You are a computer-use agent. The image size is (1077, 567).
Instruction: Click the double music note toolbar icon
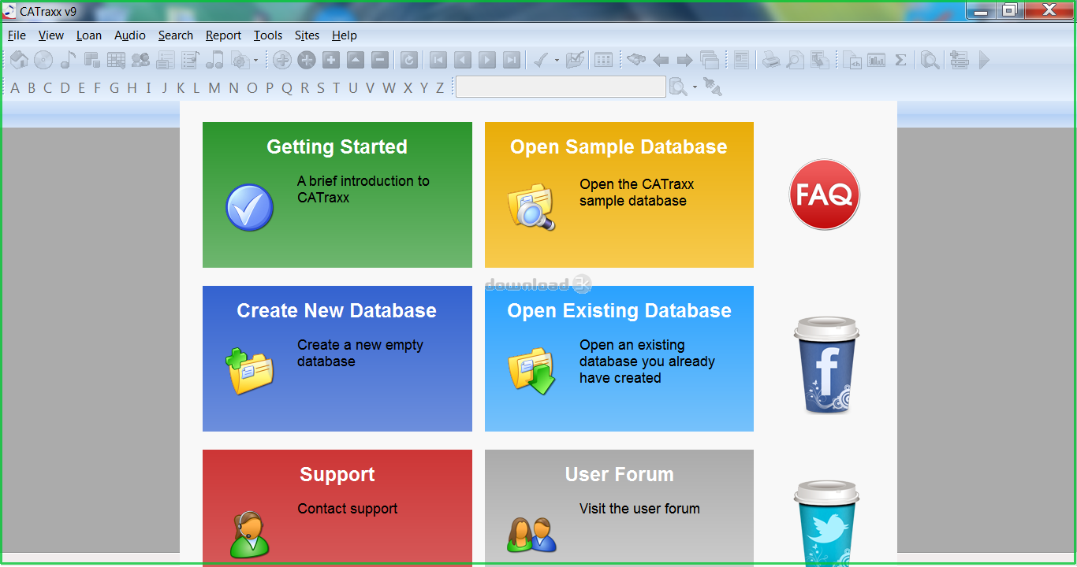pyautogui.click(x=214, y=60)
